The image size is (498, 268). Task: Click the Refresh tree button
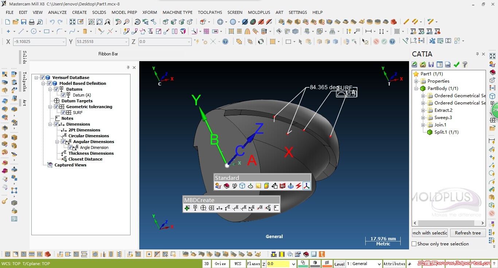(468, 233)
